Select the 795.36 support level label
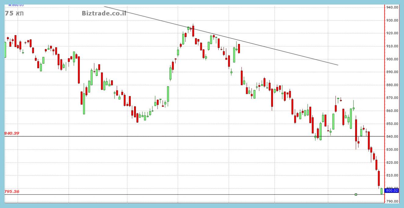404x208 pixels. pos(12,192)
